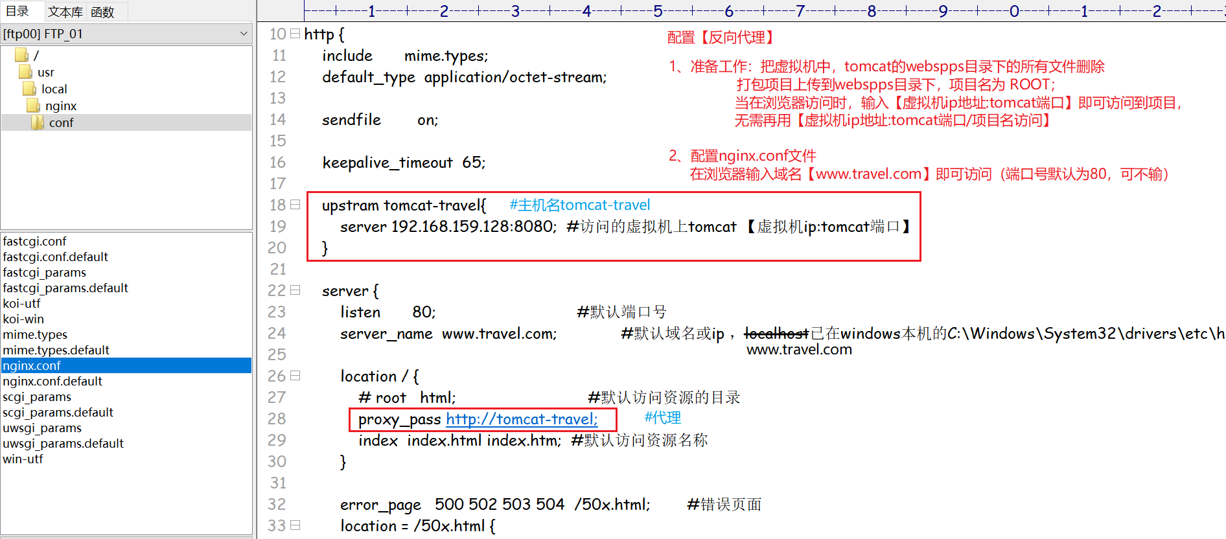Select the local tree item label
Screen dimensions: 1226x539
point(54,89)
